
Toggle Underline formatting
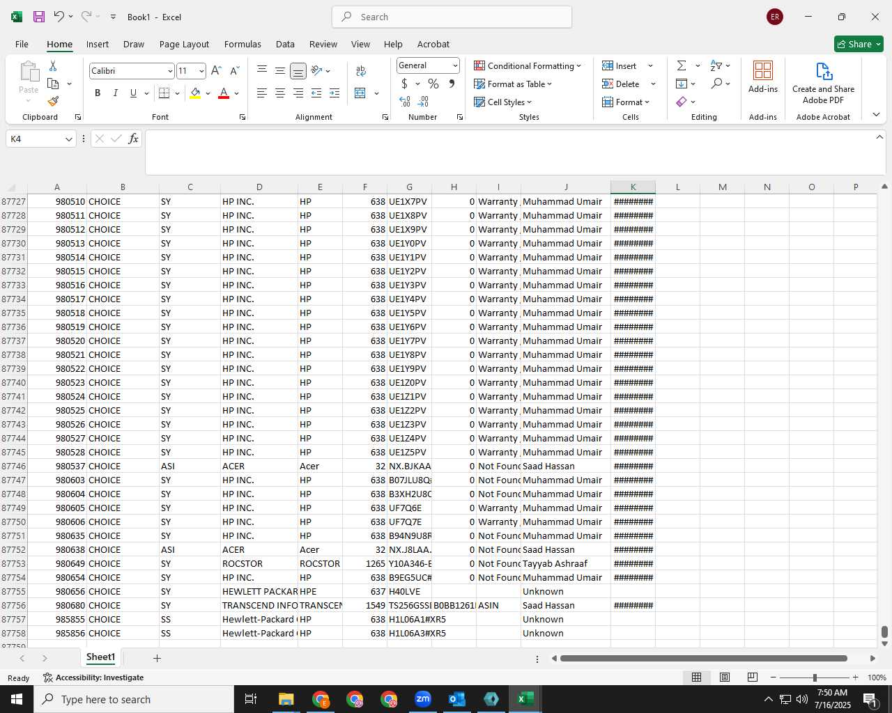[x=133, y=93]
